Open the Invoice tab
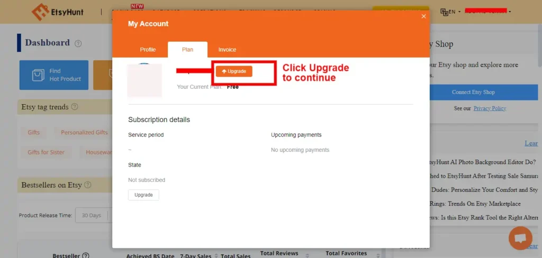 pos(227,50)
